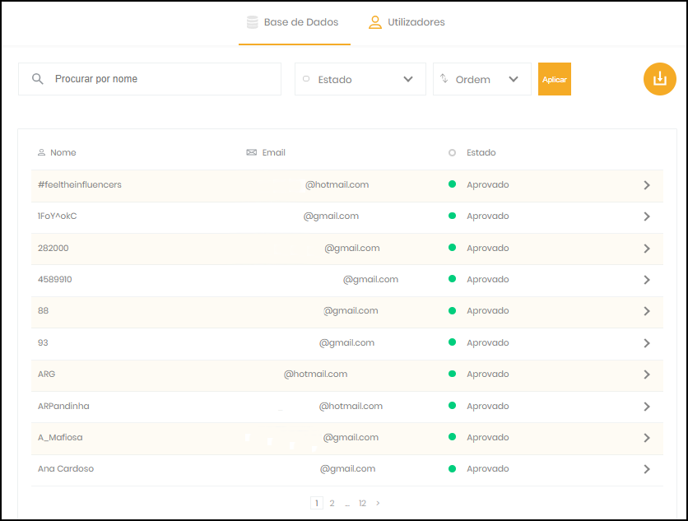Image resolution: width=688 pixels, height=521 pixels.
Task: Expand the #feeltheinfluencers row chevron
Action: point(647,185)
